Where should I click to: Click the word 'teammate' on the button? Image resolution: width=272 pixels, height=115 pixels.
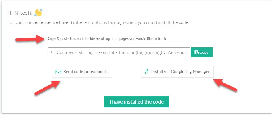[100, 72]
